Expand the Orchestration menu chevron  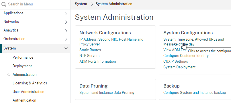point(66,39)
